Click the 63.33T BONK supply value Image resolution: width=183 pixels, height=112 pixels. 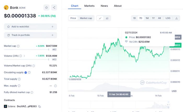tap(49, 73)
